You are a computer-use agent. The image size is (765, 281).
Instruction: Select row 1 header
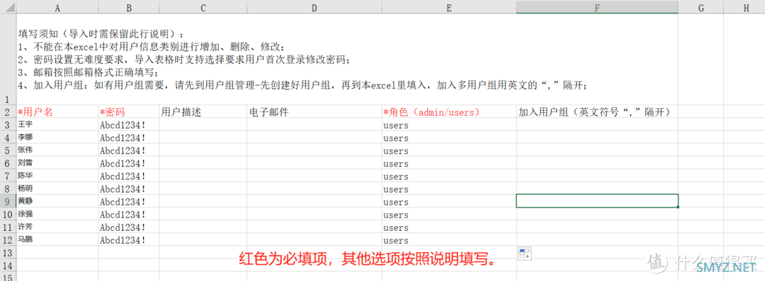[x=8, y=59]
